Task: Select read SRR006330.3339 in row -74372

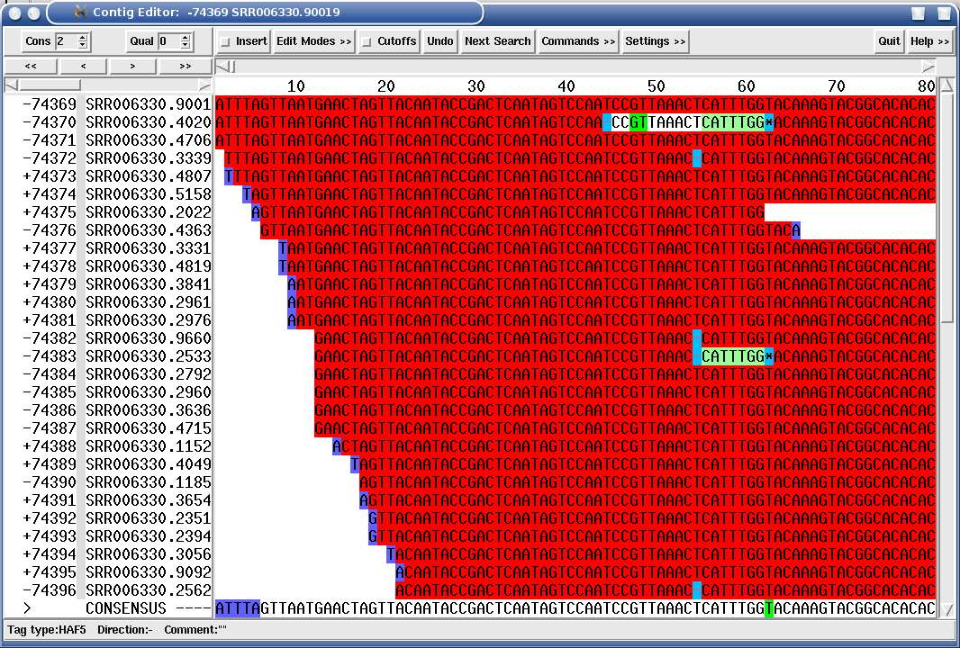Action: (x=149, y=157)
